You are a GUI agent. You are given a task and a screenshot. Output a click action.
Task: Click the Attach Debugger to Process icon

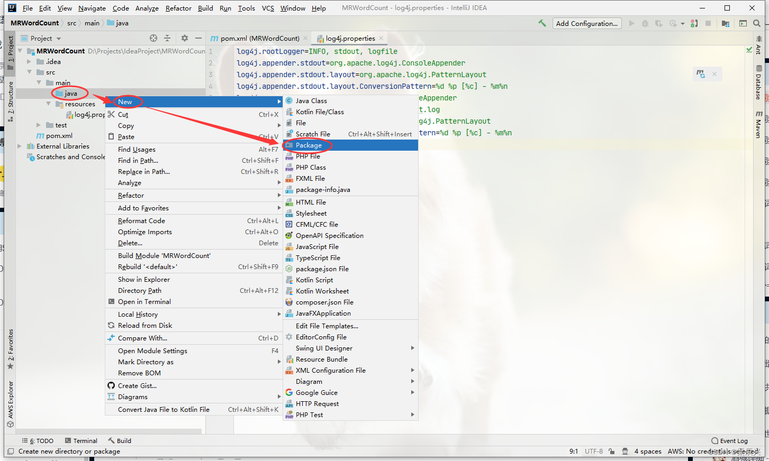[x=694, y=23]
